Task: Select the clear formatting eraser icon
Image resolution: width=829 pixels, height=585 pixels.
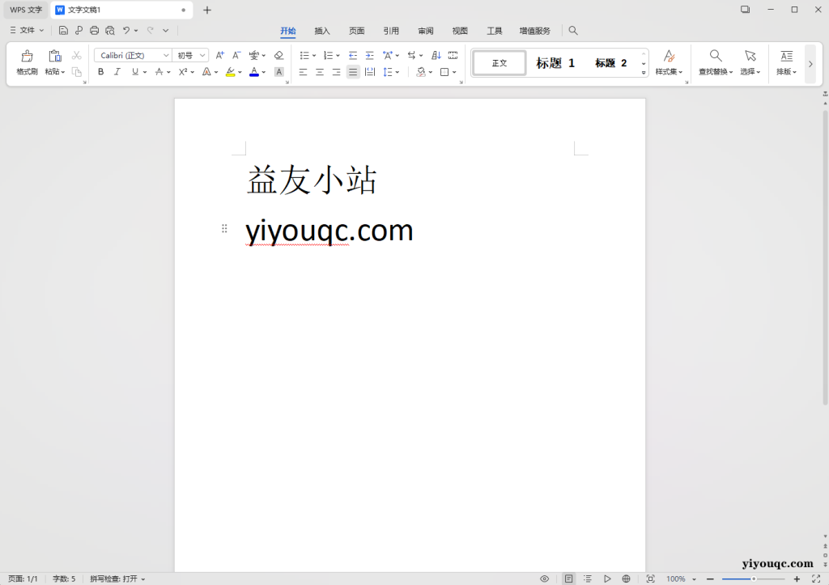Action: (278, 55)
